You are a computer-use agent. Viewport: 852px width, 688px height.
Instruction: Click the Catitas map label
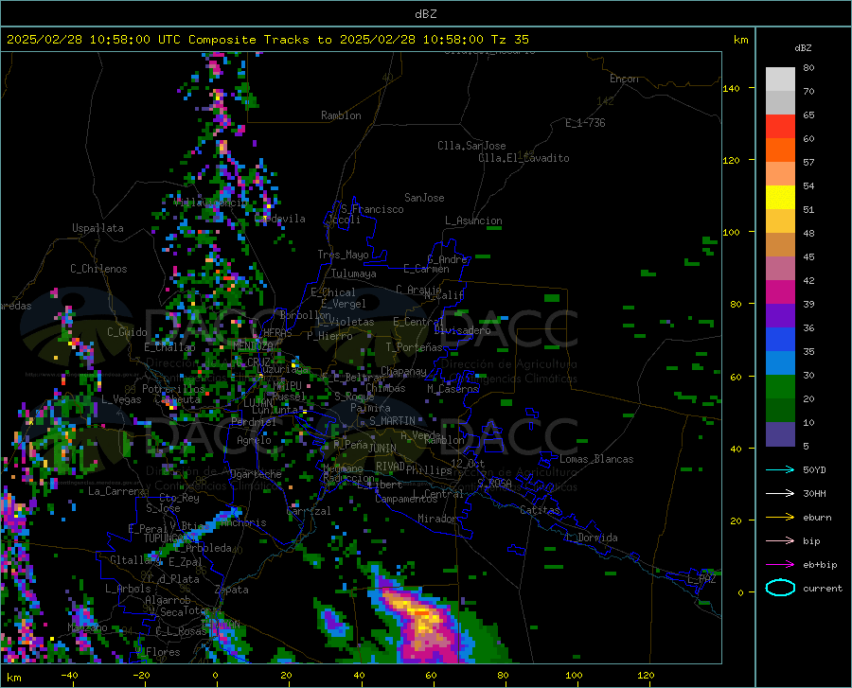pyautogui.click(x=541, y=510)
